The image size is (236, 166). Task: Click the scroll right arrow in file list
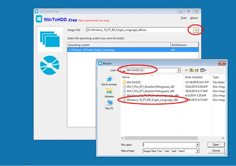(223, 138)
